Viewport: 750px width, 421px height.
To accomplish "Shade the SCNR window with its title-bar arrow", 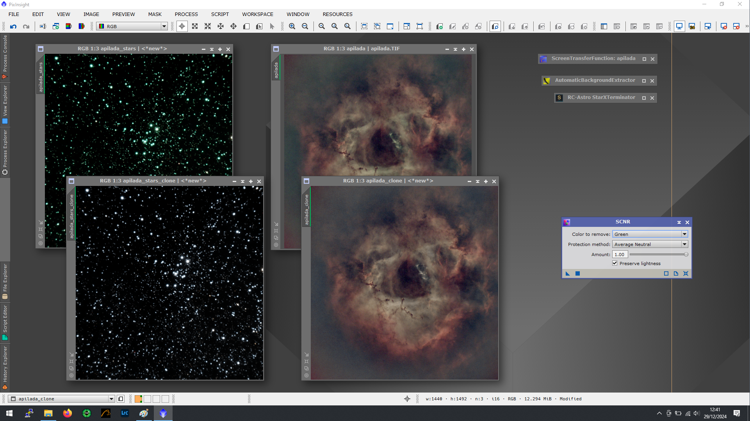I will point(679,222).
